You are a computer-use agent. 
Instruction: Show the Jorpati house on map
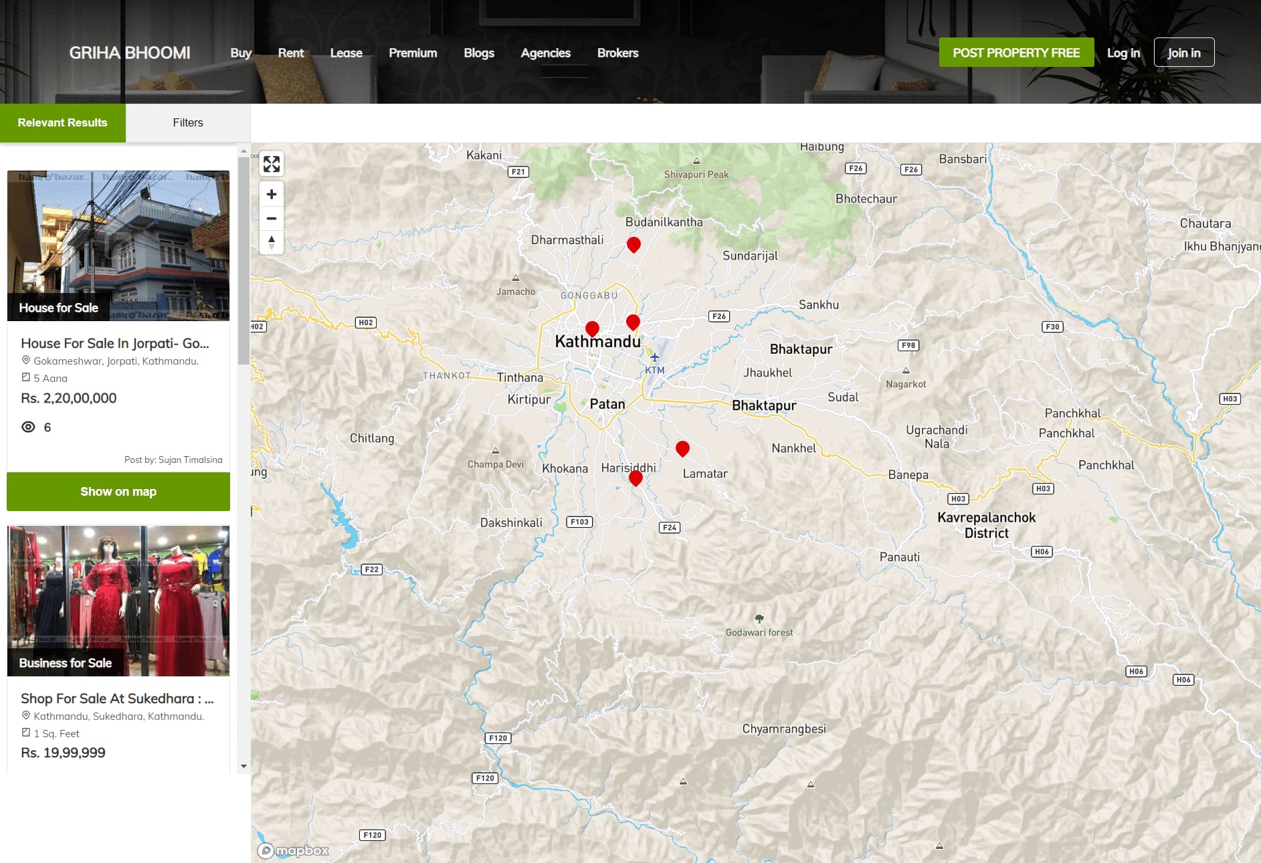118,492
